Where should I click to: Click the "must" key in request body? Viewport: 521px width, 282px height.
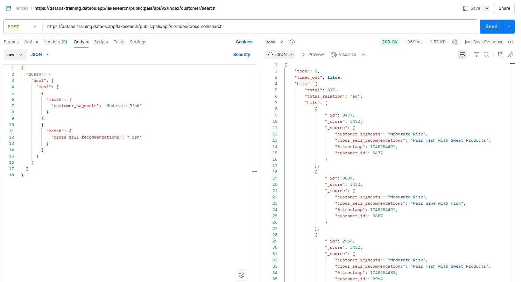pos(44,87)
